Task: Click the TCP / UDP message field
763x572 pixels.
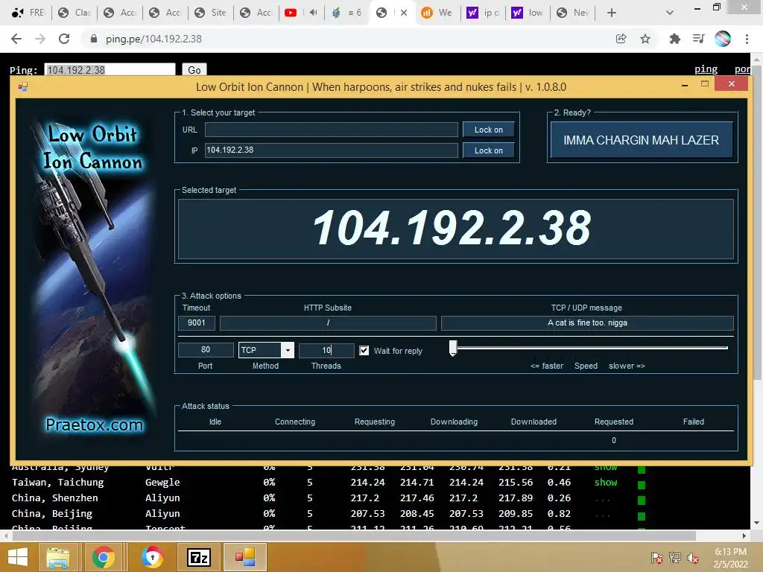Action: [587, 323]
